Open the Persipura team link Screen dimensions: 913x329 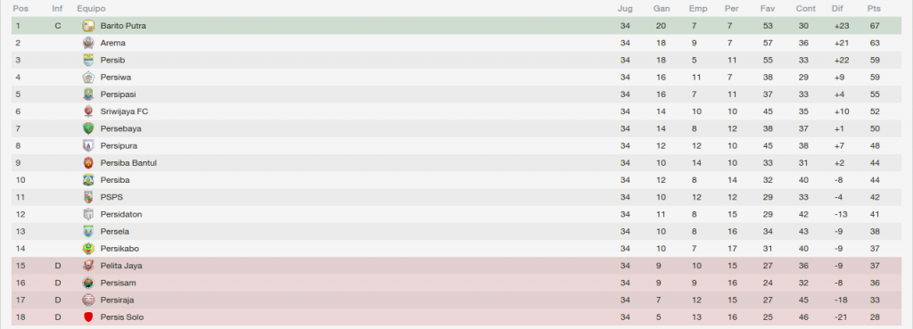(x=119, y=145)
